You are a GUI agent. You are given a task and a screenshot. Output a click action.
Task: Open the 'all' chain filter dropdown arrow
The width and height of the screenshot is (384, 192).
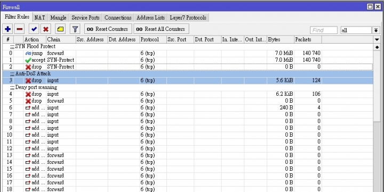pos(376,30)
